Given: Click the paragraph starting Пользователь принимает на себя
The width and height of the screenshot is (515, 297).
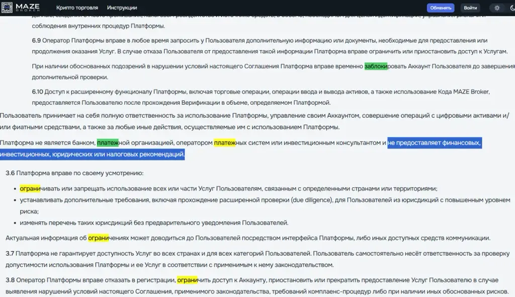Looking at the screenshot, I should [x=254, y=121].
